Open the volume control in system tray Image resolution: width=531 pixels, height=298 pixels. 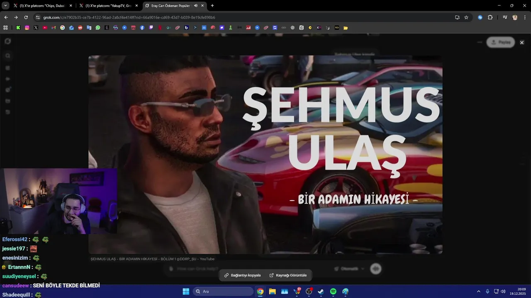[x=503, y=291]
